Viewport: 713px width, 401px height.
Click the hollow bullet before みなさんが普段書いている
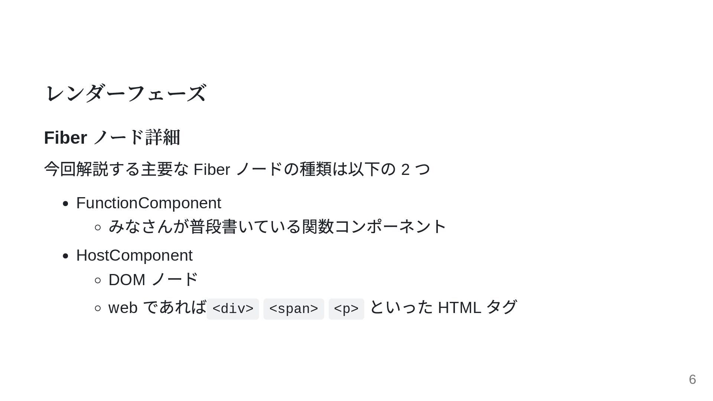click(98, 227)
